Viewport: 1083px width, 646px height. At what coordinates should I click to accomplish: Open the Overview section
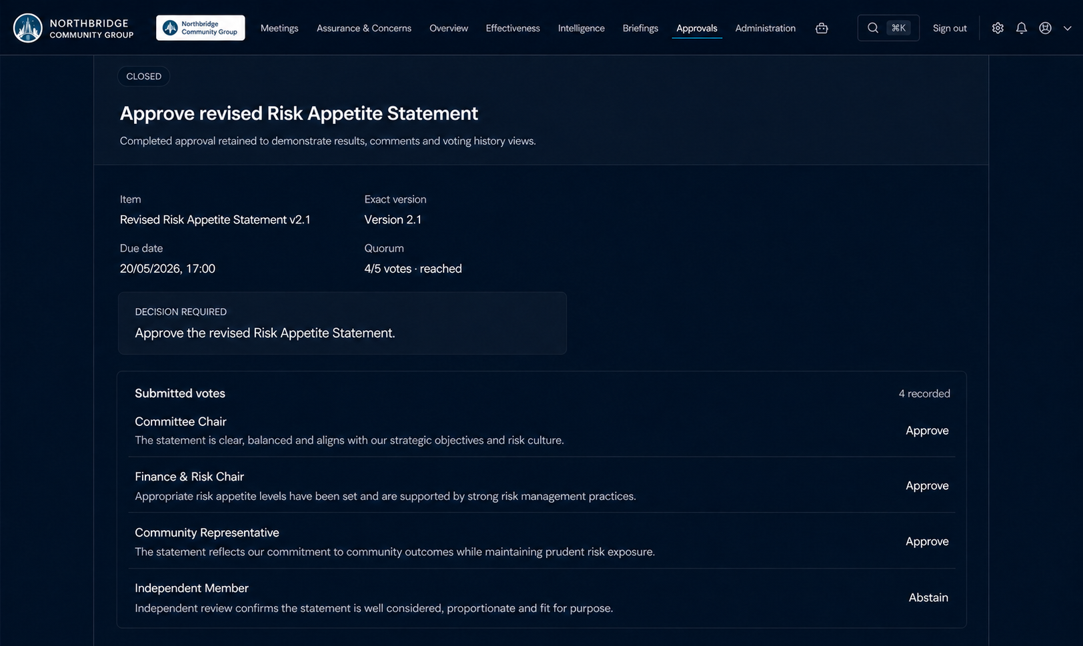click(449, 28)
